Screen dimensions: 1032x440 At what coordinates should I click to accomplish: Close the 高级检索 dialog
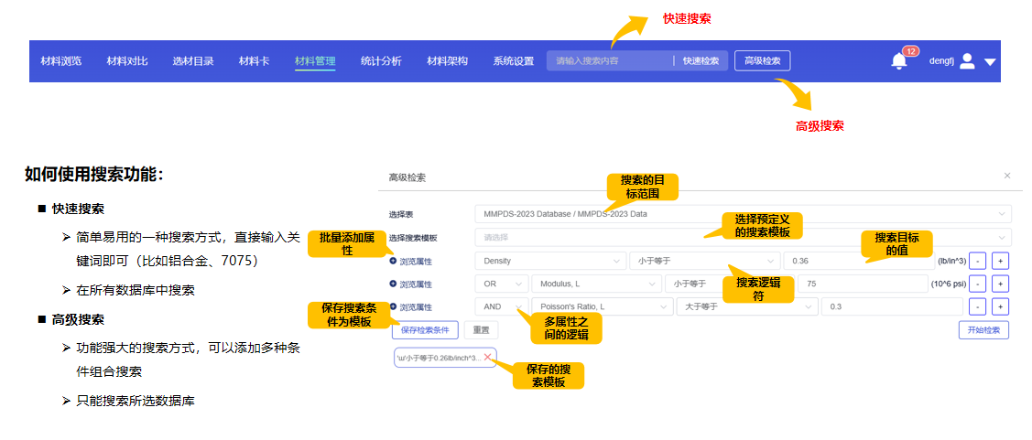click(x=1007, y=176)
